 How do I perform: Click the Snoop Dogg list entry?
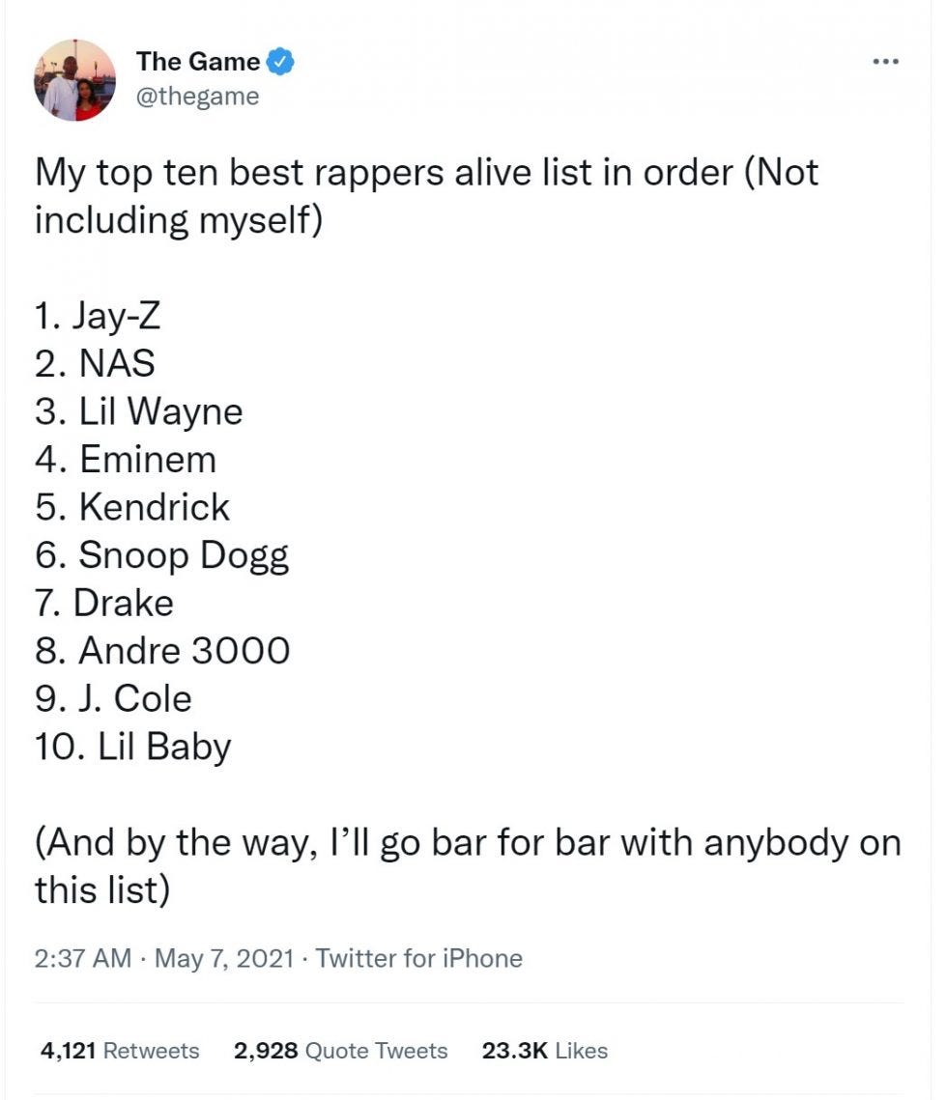click(161, 555)
